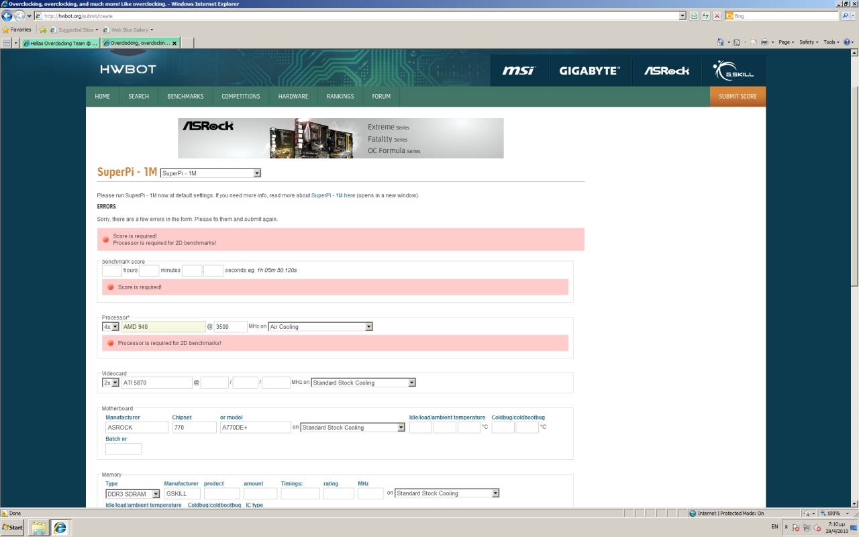Open the Help question mark icon
Image resolution: width=859 pixels, height=537 pixels.
coord(847,42)
